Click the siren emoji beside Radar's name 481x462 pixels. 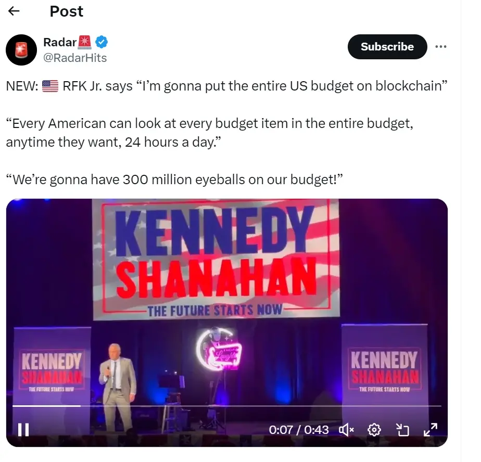[x=85, y=42]
